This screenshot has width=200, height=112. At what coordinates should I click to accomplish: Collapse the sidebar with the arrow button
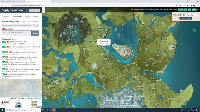pyautogui.click(x=43, y=10)
